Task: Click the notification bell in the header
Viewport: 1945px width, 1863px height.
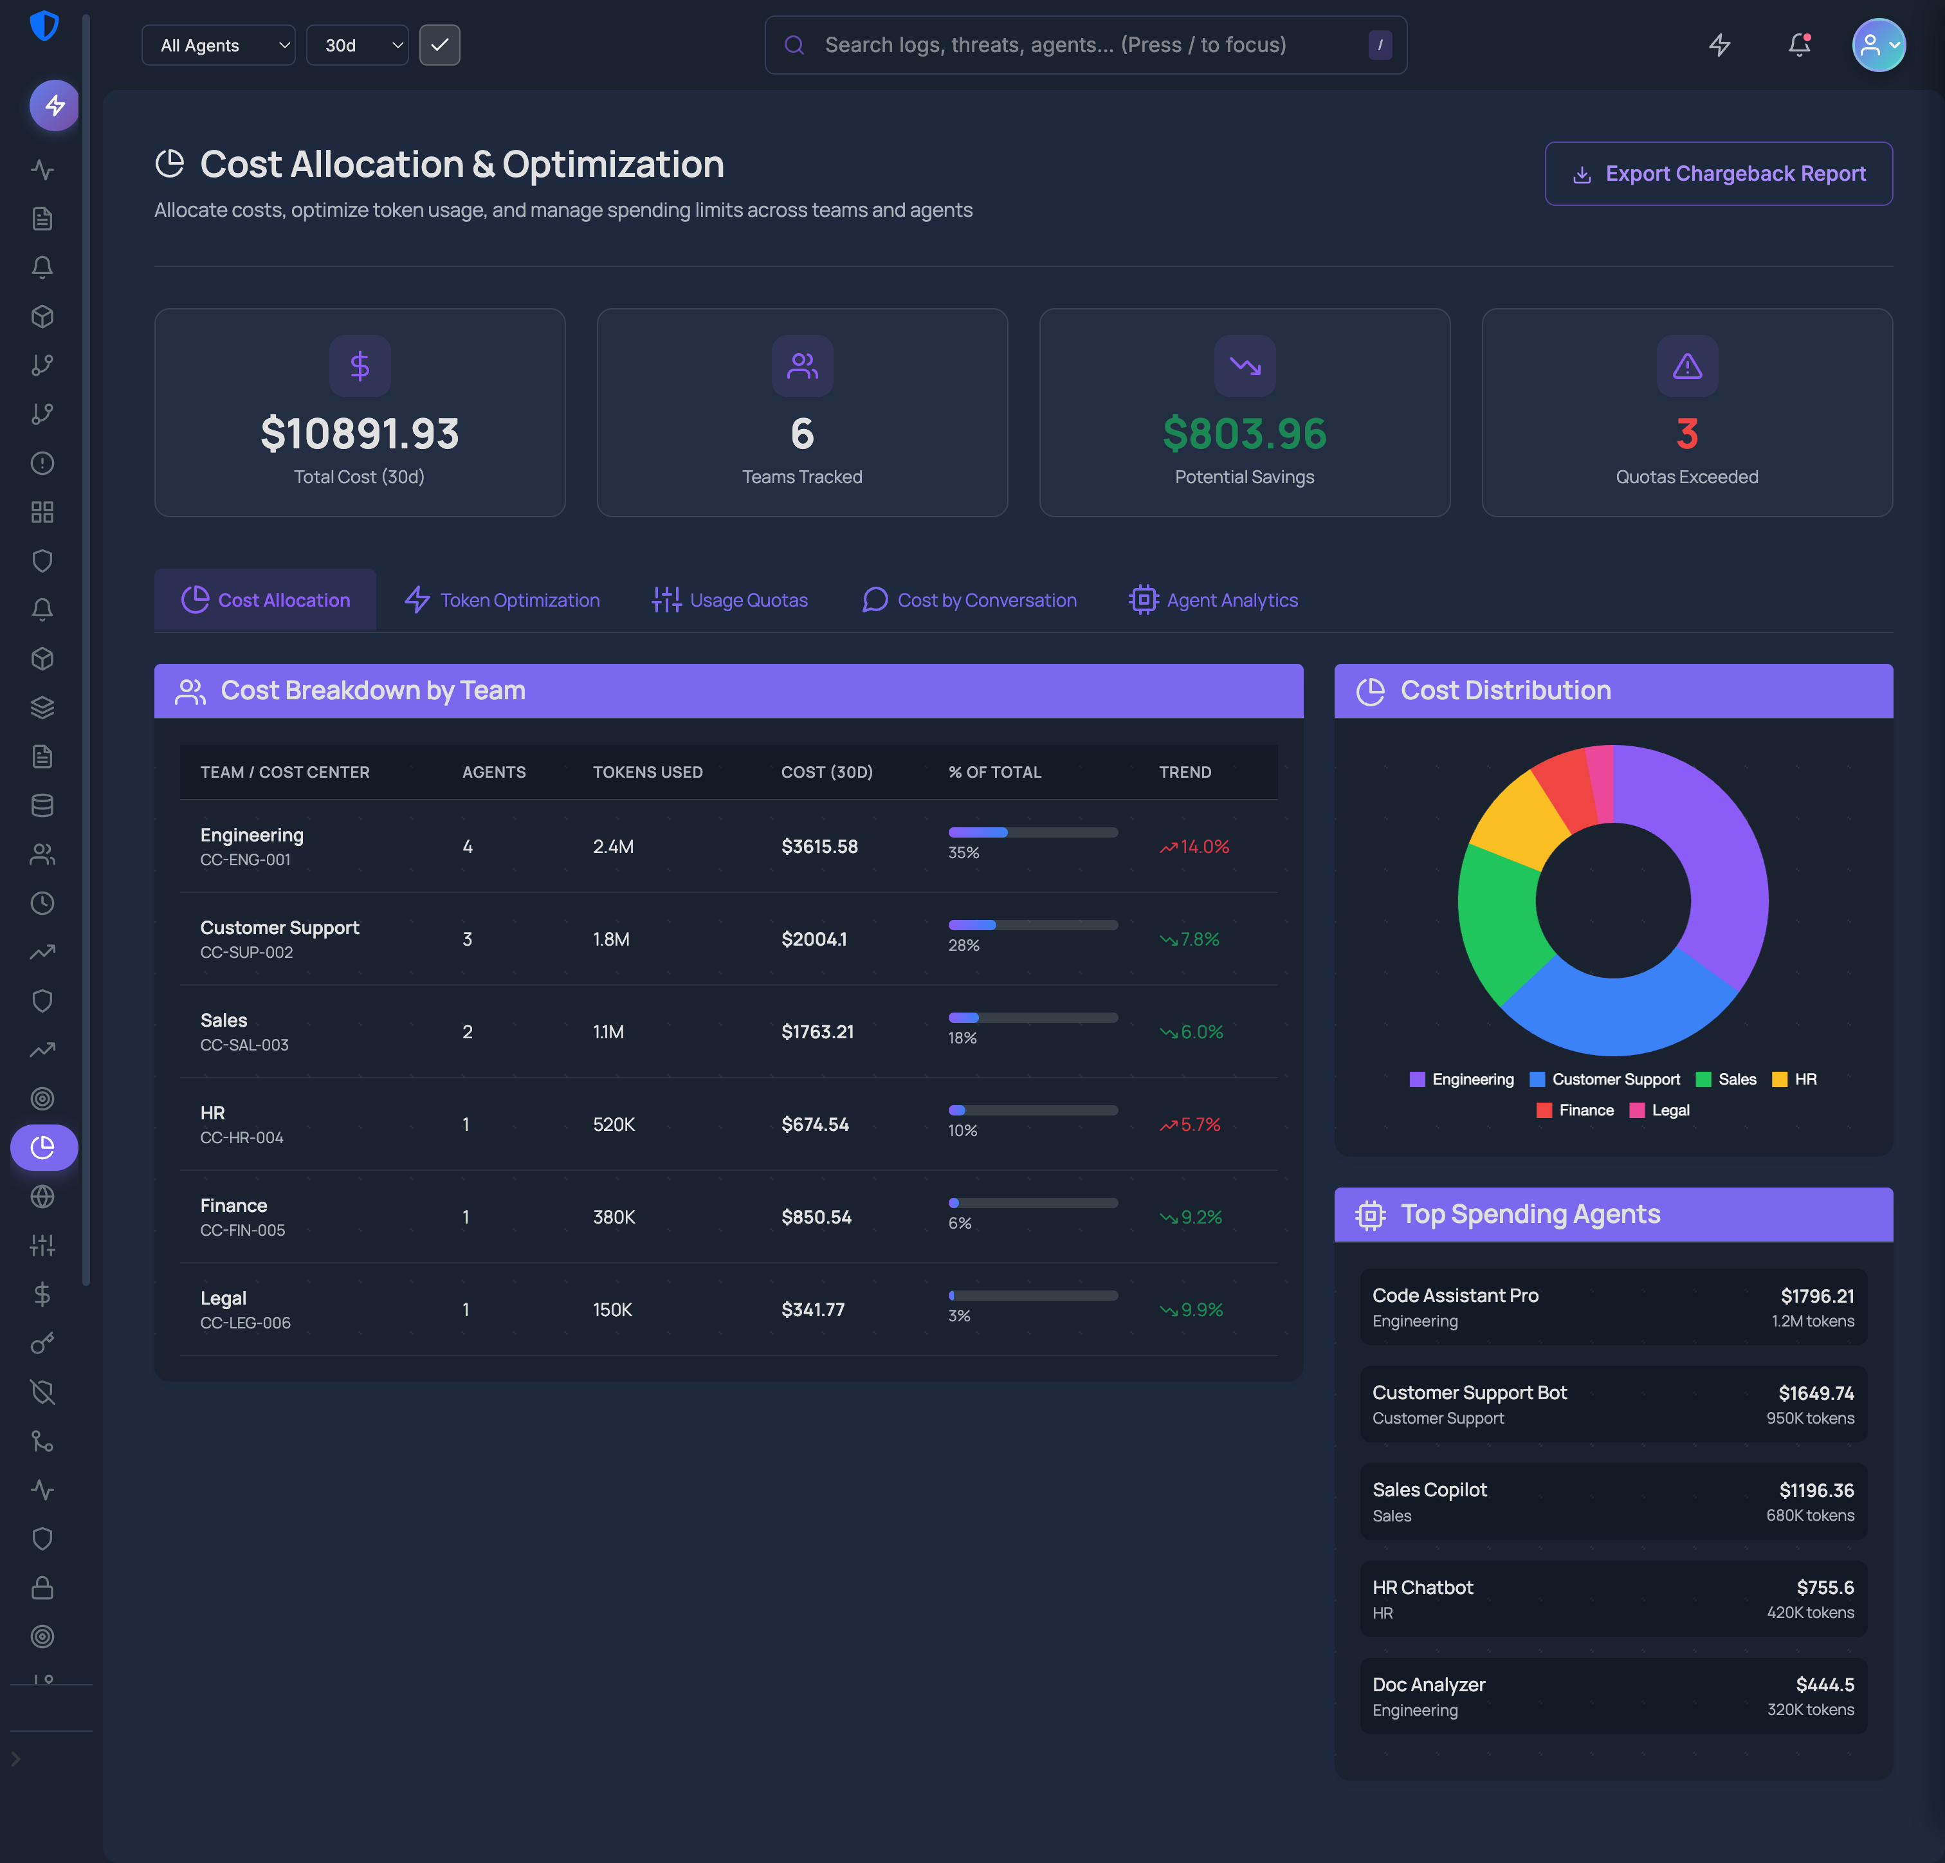Action: click(1798, 44)
